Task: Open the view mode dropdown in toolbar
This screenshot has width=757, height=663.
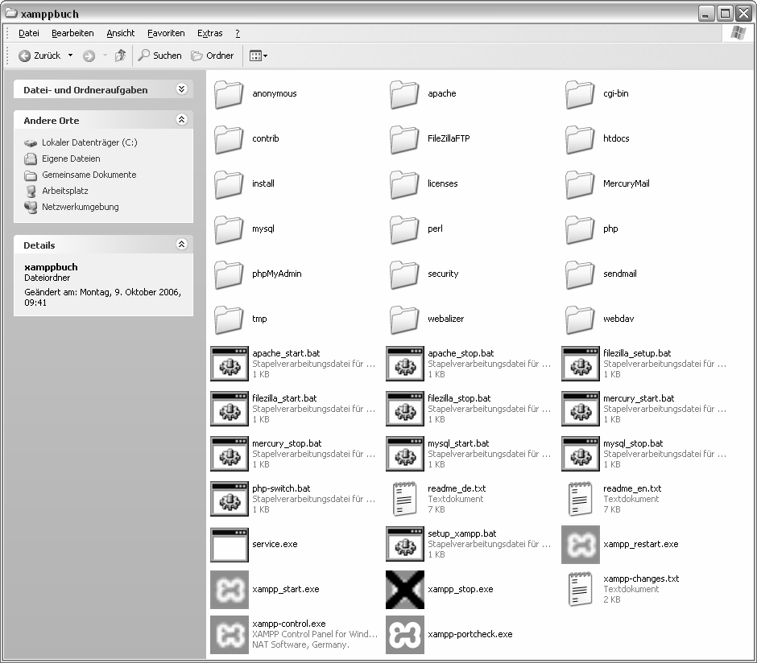Action: (x=259, y=56)
